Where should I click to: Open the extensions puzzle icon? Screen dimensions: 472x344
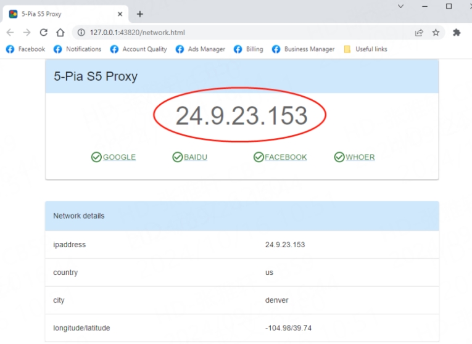pos(457,33)
